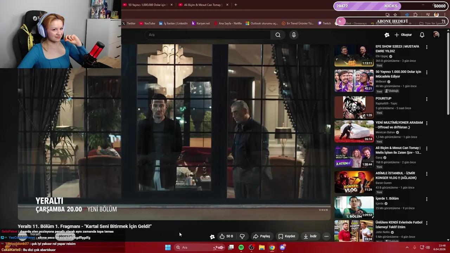This screenshot has height=253, width=450.
Task: Bookmark the page with the star icon
Action: pyautogui.click(x=395, y=15)
